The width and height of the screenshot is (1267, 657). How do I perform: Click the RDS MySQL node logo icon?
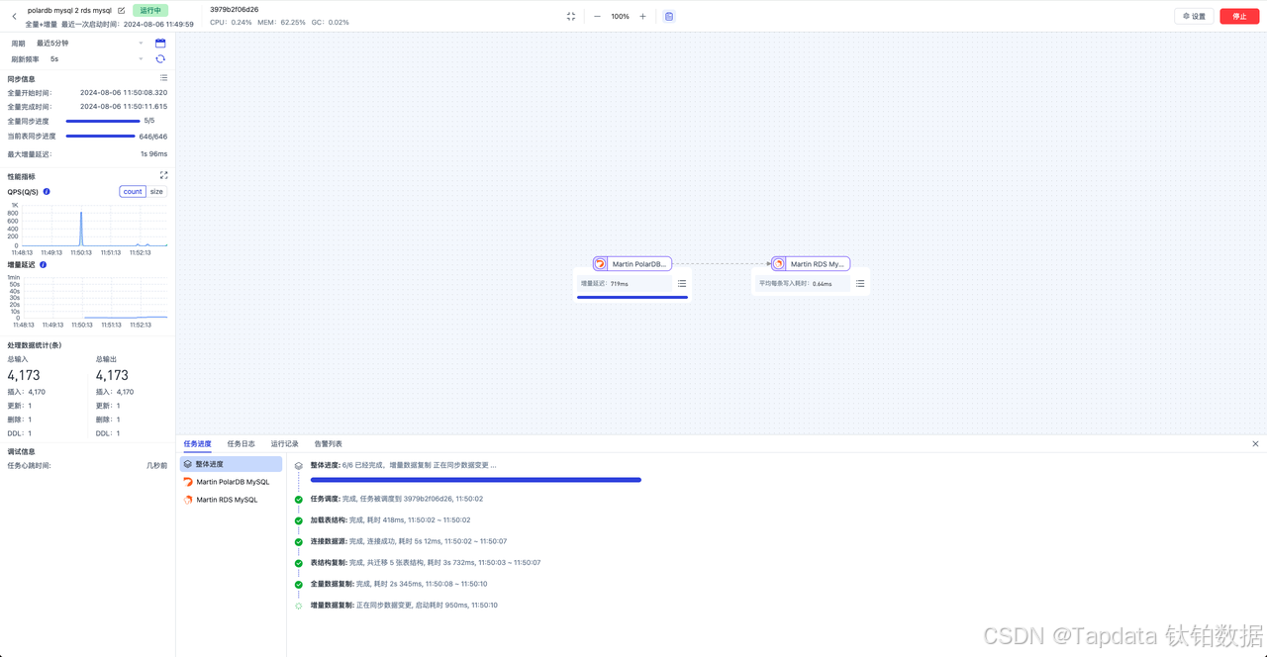[778, 264]
